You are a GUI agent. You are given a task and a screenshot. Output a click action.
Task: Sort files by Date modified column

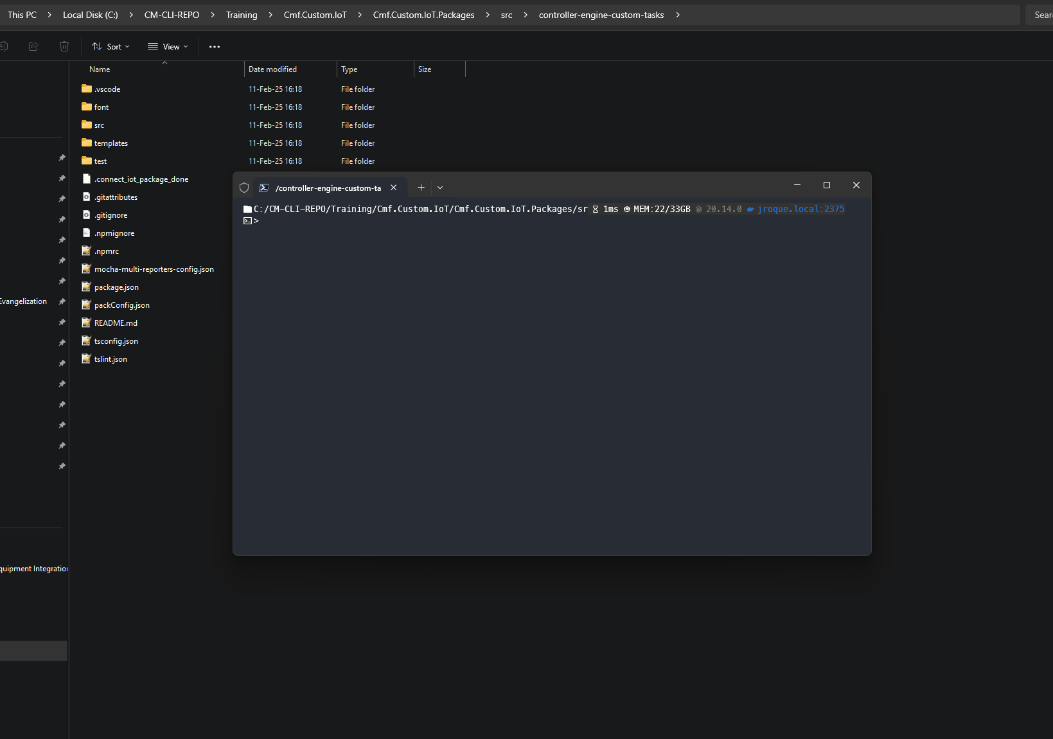click(x=272, y=69)
